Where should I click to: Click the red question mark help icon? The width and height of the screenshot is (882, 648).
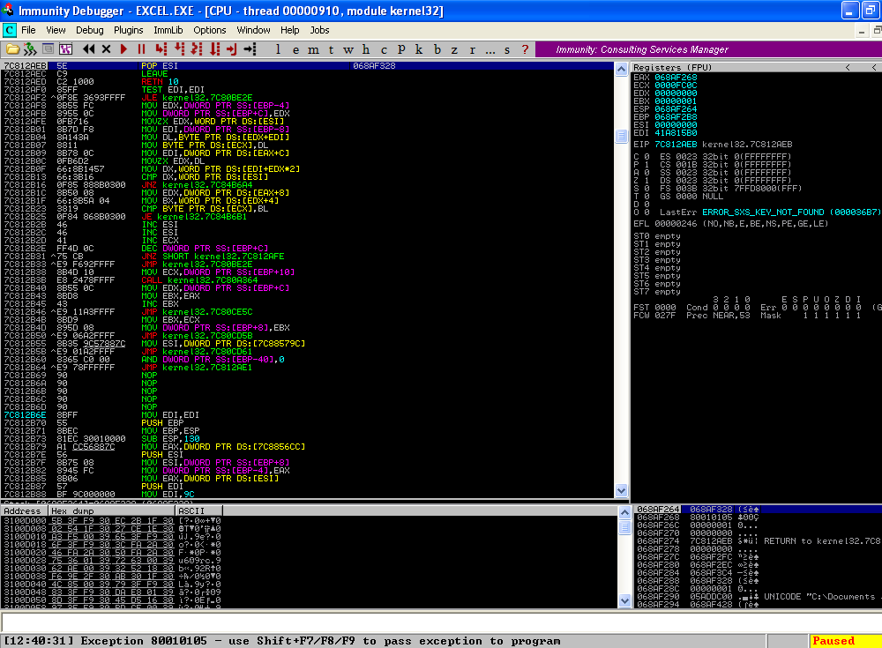click(526, 49)
